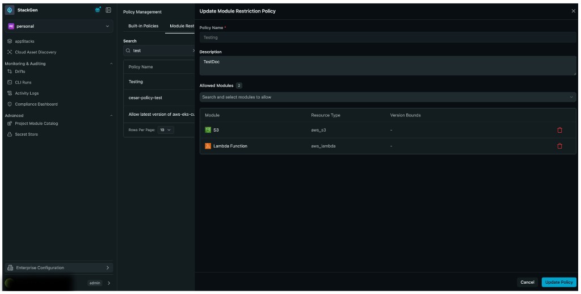Click the Policy Name column header
581x294 pixels.
pos(141,67)
